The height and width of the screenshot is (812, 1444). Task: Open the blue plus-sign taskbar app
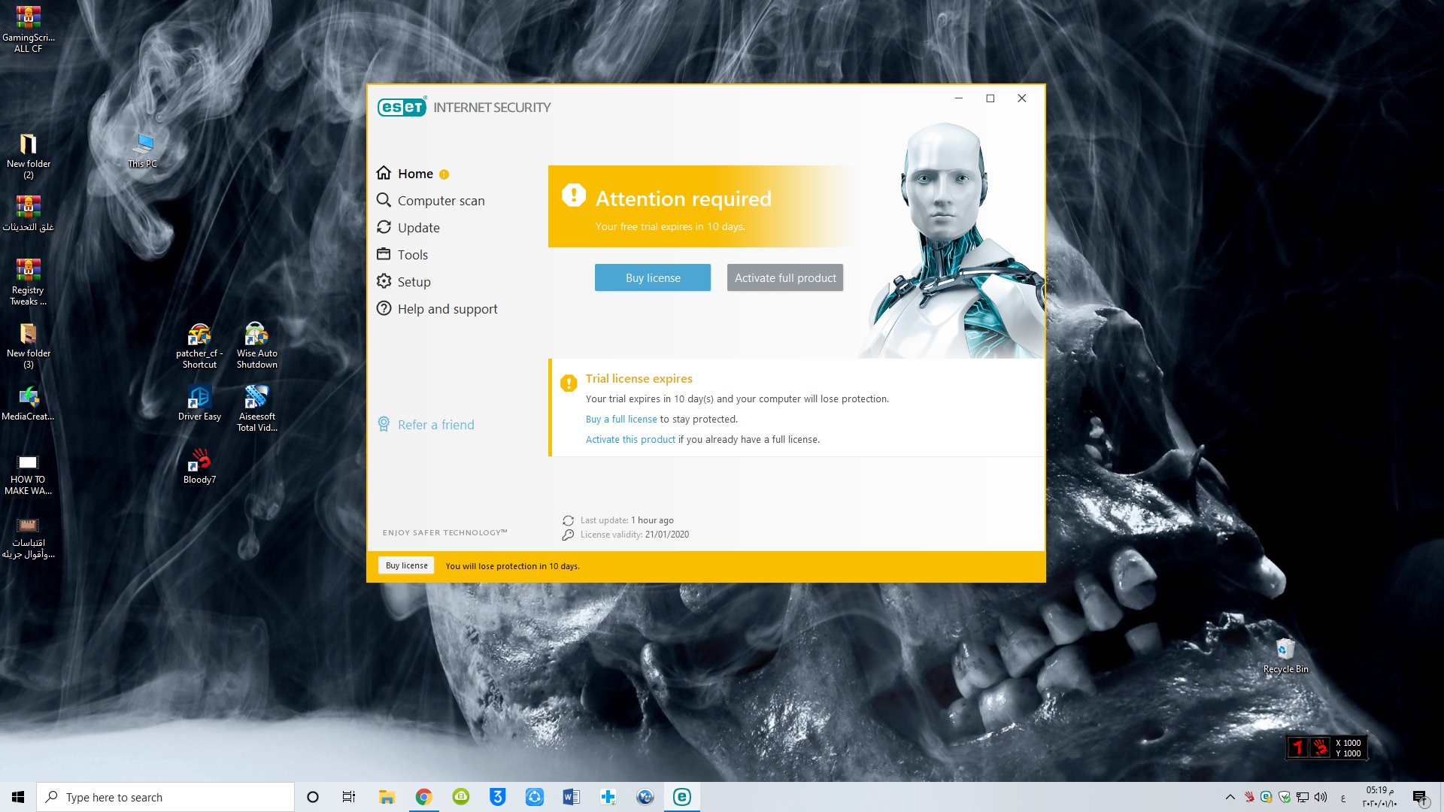click(x=608, y=797)
